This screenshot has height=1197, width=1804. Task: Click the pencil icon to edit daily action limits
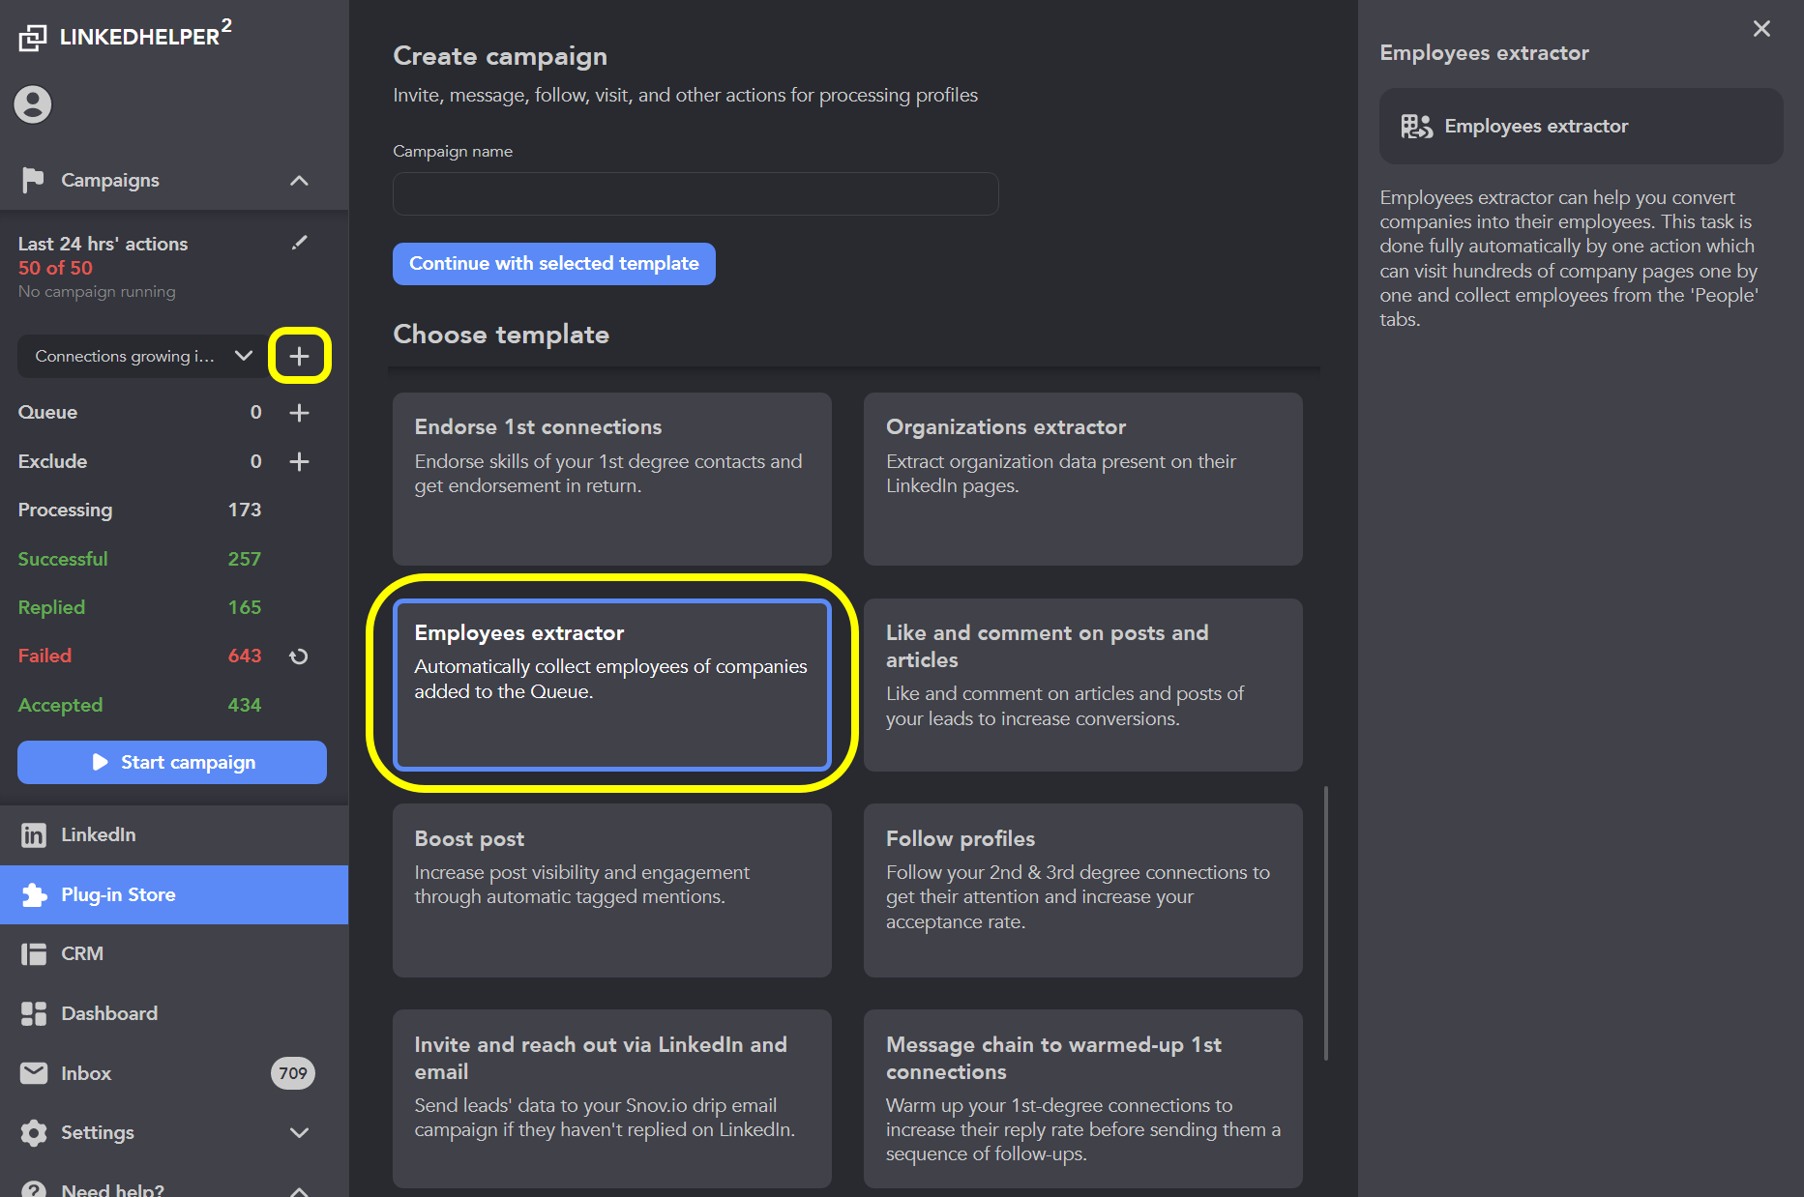click(x=299, y=243)
